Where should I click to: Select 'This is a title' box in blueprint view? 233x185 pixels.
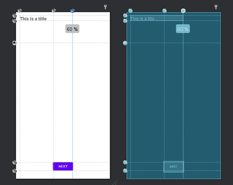157,18
